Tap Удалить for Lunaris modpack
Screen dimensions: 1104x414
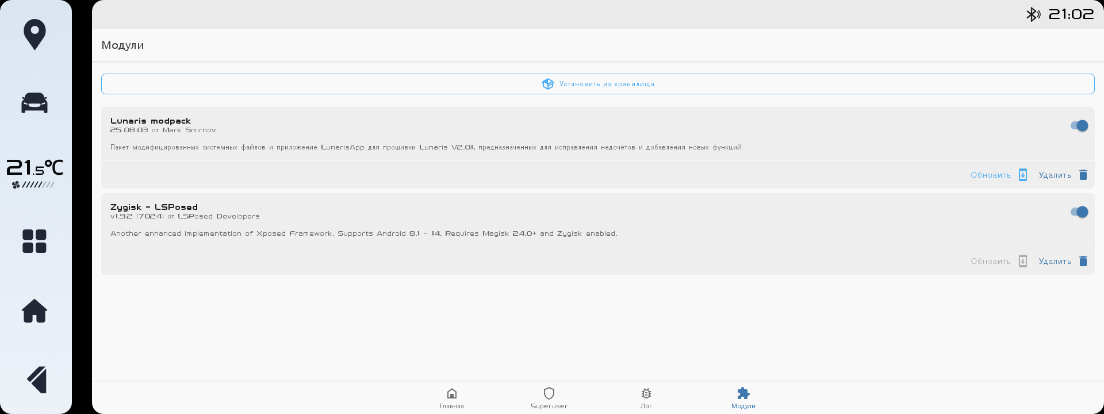[1055, 175]
